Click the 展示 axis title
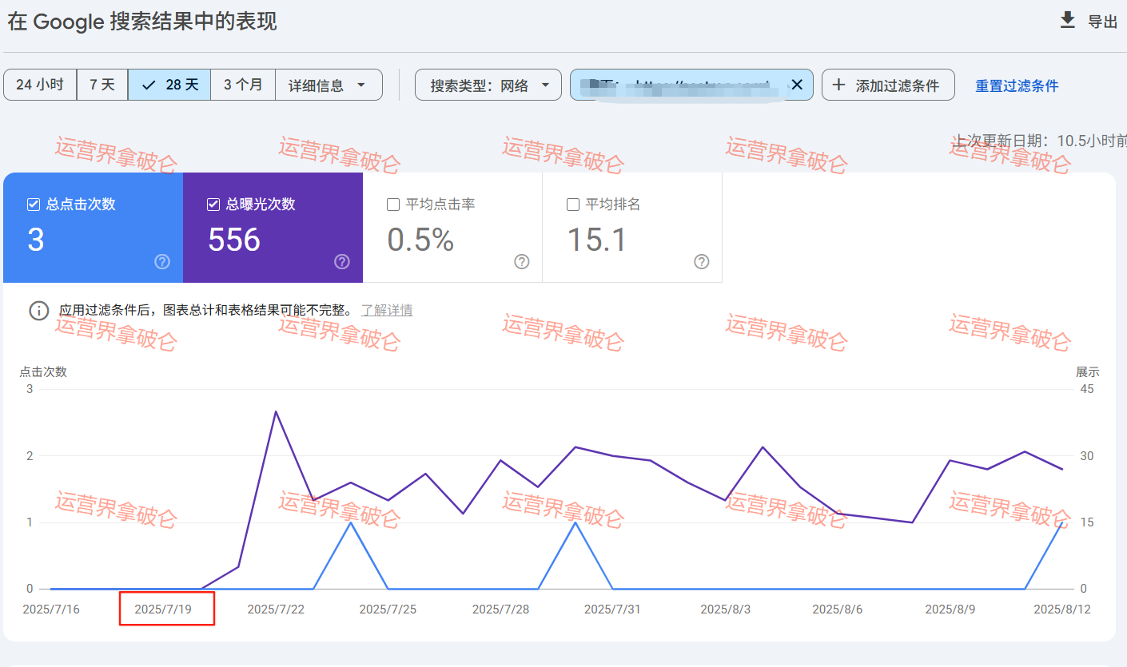This screenshot has height=667, width=1127. [x=1088, y=371]
